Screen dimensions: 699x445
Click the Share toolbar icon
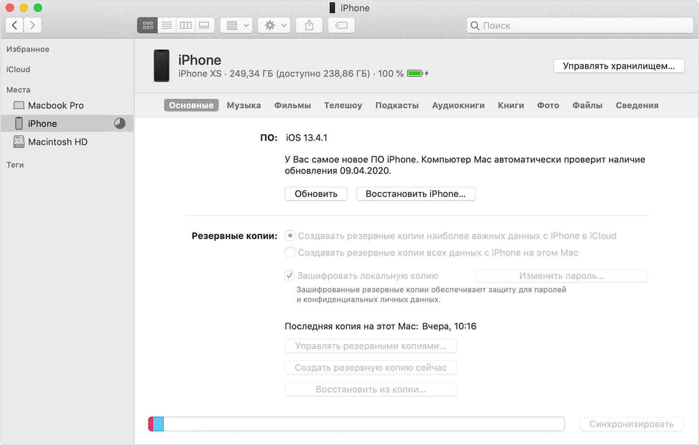(x=309, y=26)
